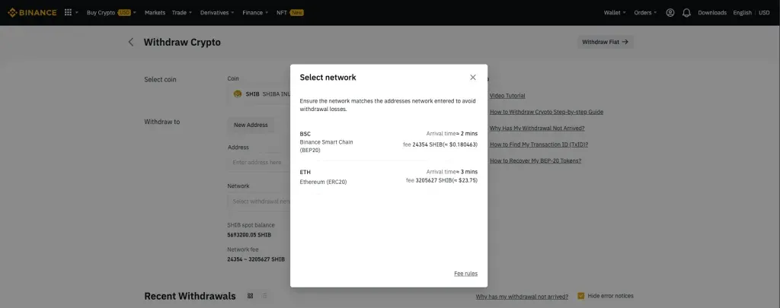Choose the BSC Binance Smart Chain network
780x308 pixels.
point(388,141)
